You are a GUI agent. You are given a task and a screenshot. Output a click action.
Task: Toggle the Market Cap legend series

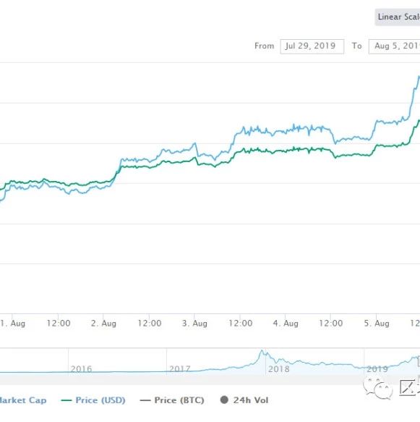23,400
